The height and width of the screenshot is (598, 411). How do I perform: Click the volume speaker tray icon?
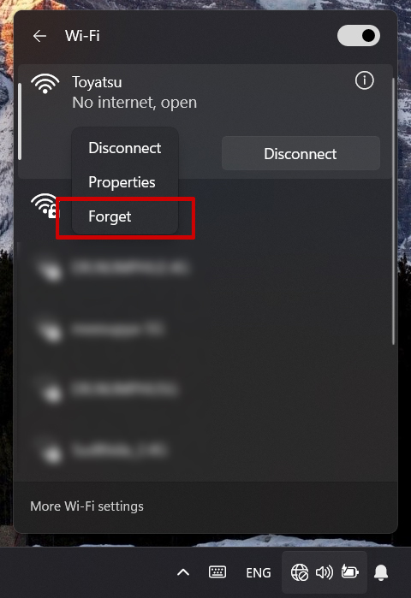(x=324, y=572)
